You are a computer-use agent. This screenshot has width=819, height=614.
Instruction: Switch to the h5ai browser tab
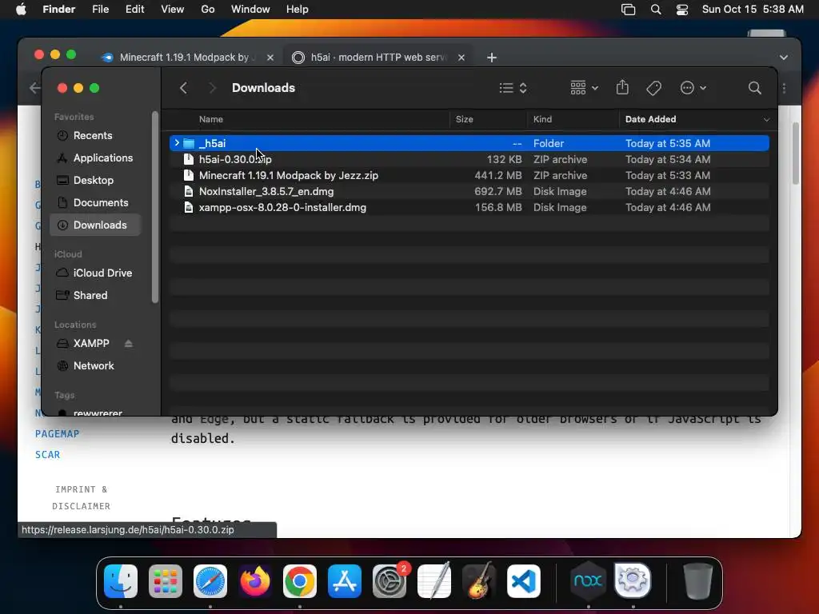(378, 58)
